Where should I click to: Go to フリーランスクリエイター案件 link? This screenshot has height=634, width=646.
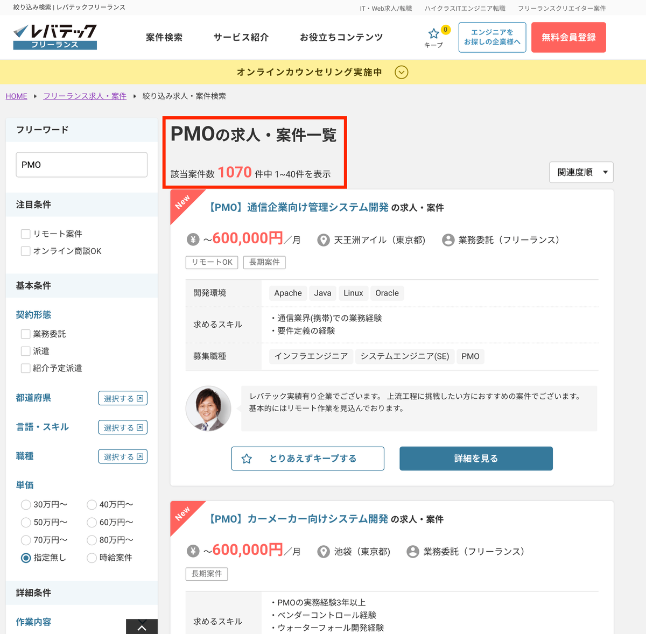point(562,8)
